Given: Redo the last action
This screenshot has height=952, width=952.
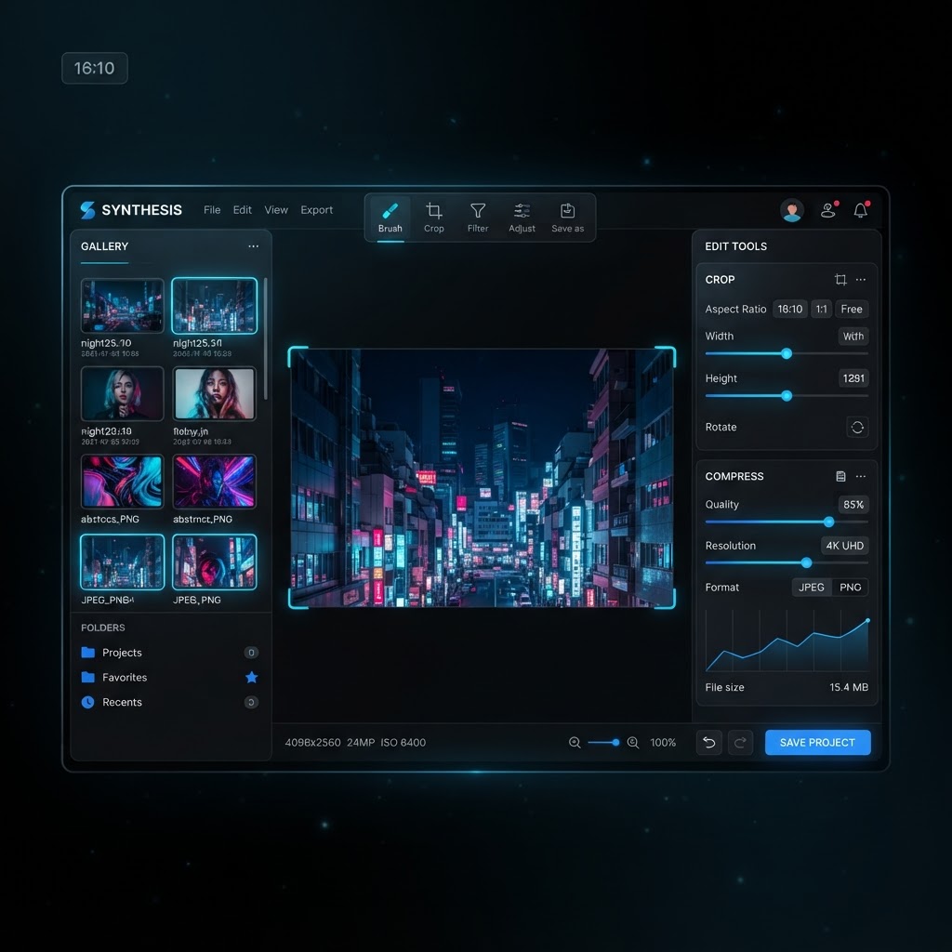Looking at the screenshot, I should [740, 742].
